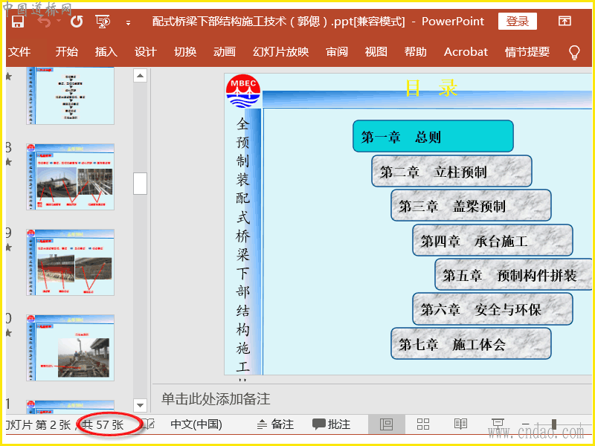Viewport: 595px width, 446px height.
Task: Click the animation star beside slide 8
Action: point(8,162)
